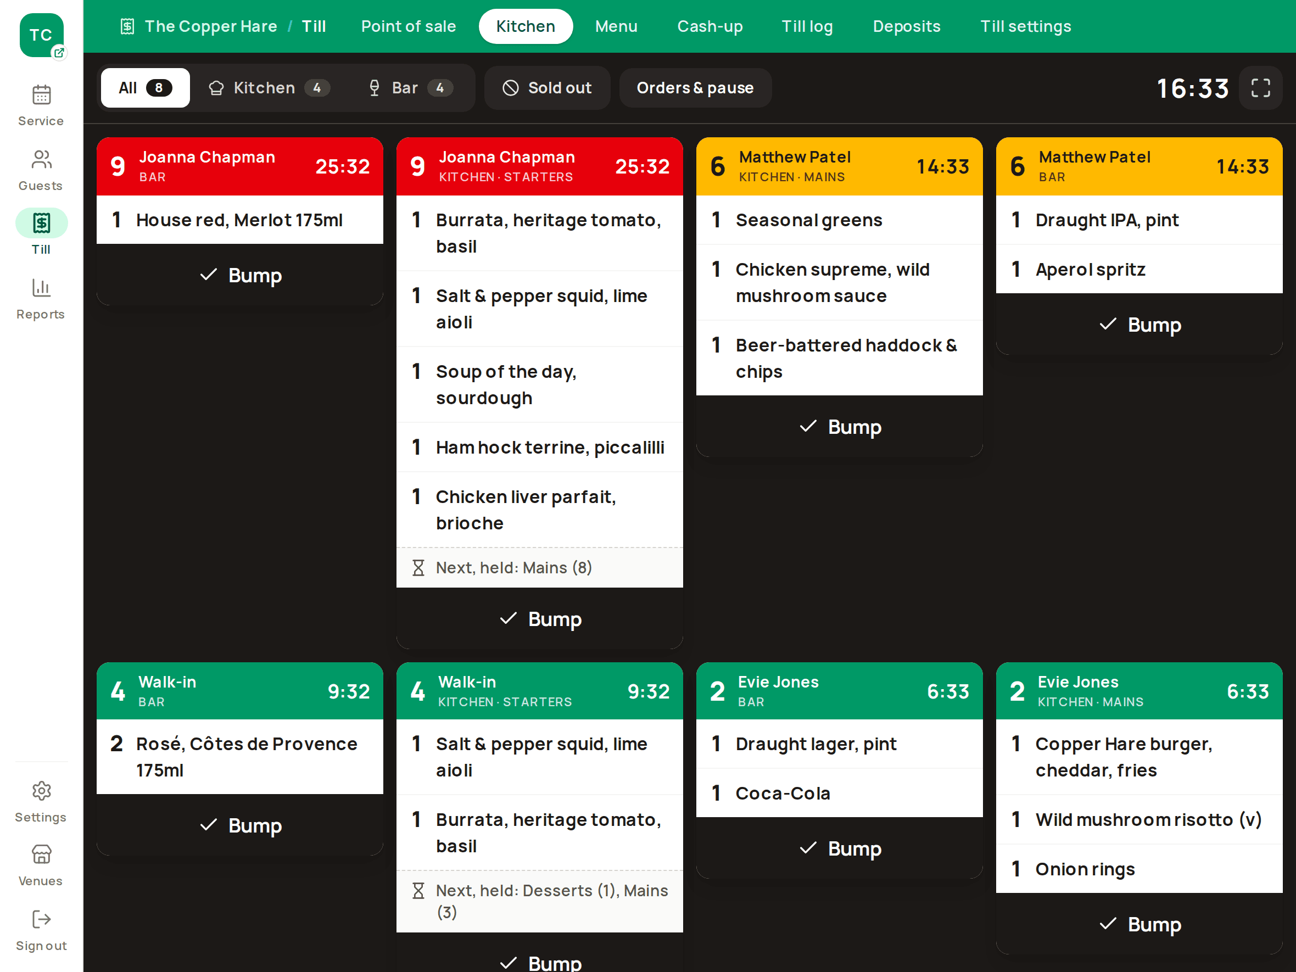
Task: Open Settings from sidebar
Action: point(41,802)
